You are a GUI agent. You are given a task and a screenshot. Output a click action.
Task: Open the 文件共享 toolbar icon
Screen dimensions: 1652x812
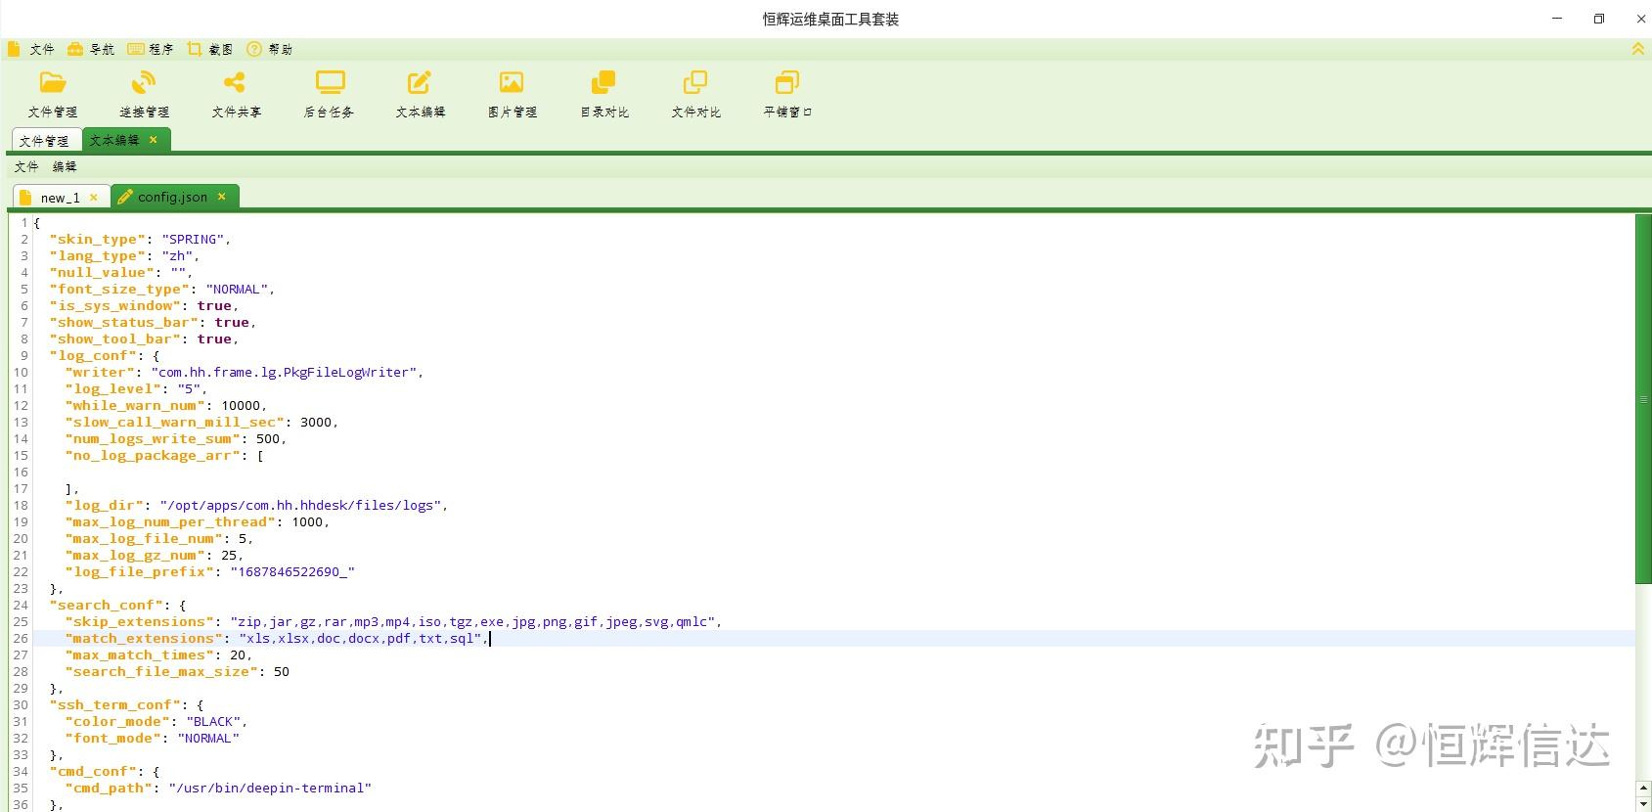(236, 94)
